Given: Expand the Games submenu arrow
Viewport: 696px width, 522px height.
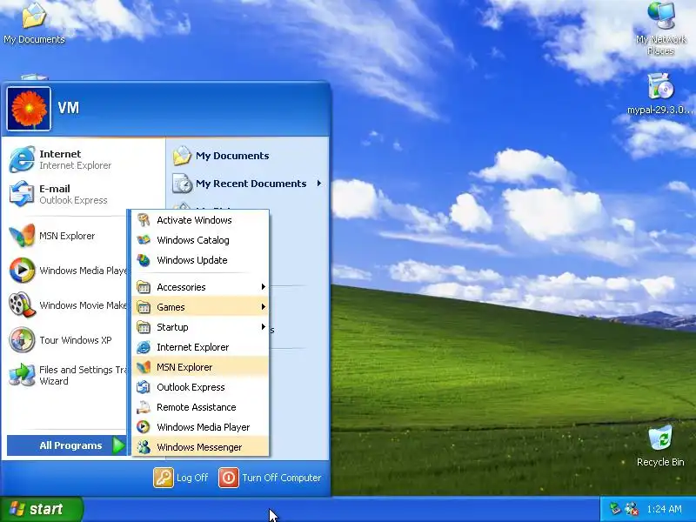Looking at the screenshot, I should click(264, 307).
